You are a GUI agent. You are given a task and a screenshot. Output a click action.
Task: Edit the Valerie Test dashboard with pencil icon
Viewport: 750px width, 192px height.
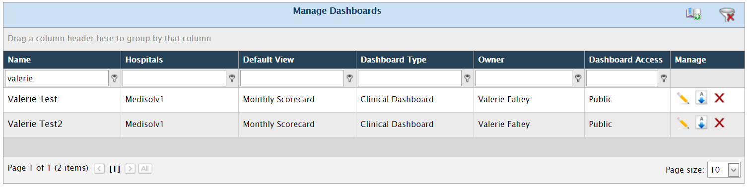coord(683,98)
